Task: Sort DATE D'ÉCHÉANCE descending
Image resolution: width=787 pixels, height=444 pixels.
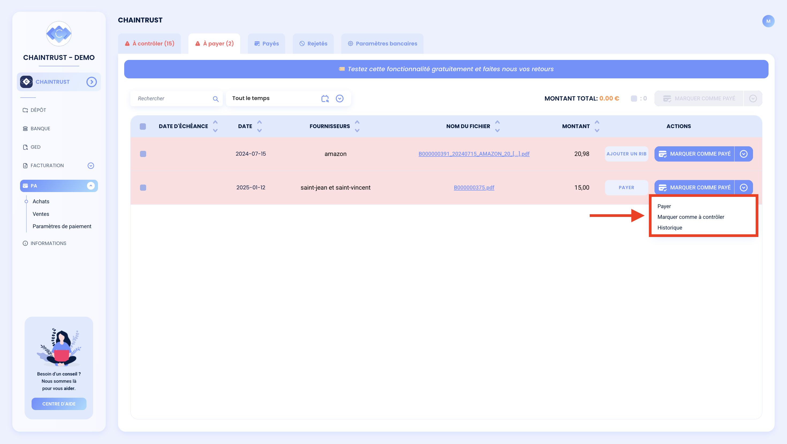Action: tap(215, 130)
